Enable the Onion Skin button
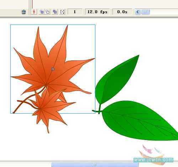This screenshot has height=167, width=178. point(42,12)
